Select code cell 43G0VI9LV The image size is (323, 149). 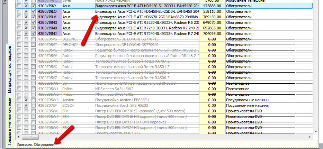coord(49,17)
